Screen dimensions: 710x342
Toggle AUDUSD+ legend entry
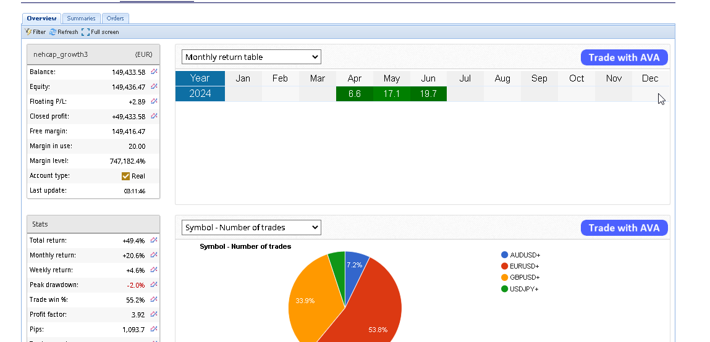(x=525, y=255)
